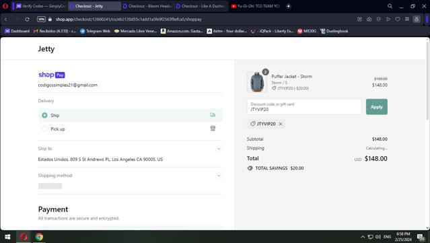Click the JTYVIP20 tag icon chip
This screenshot has width=430, height=243.
coord(266,124)
